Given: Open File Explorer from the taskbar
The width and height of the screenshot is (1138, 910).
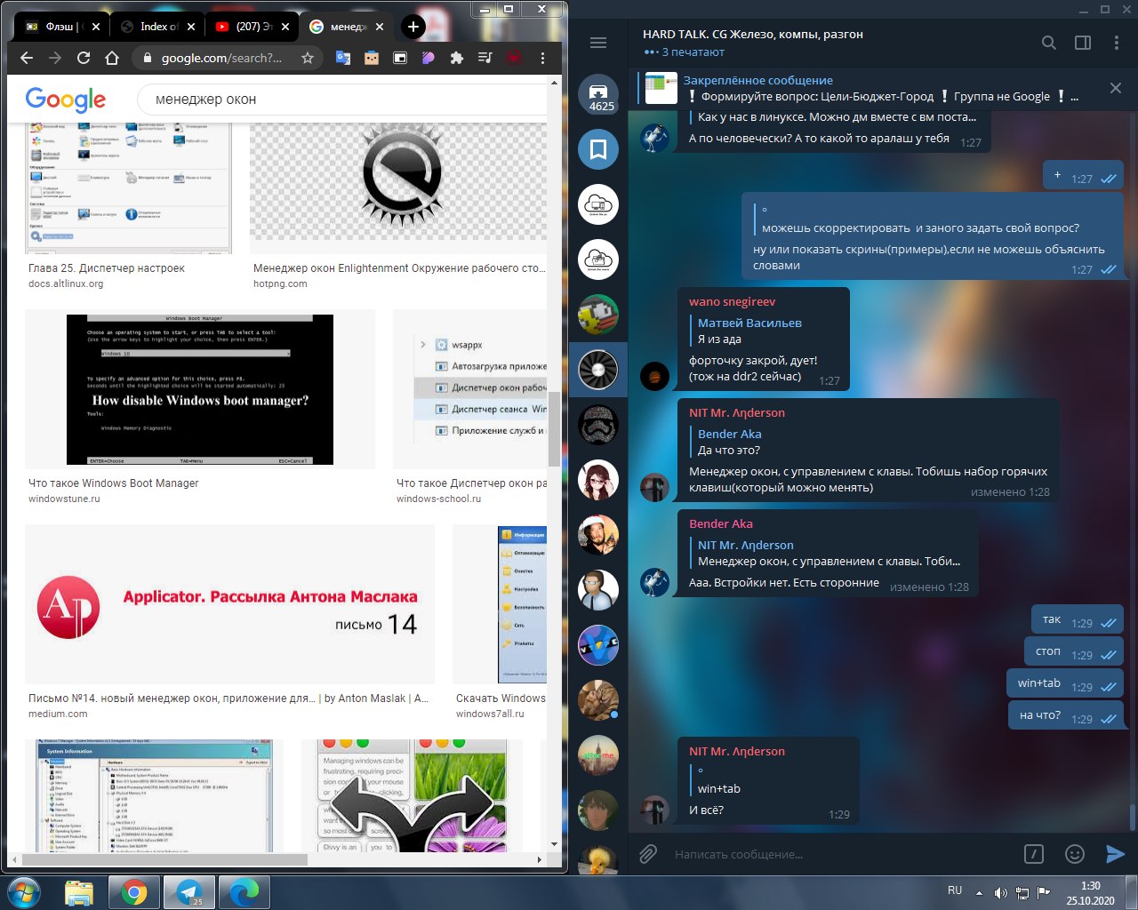Looking at the screenshot, I should click(78, 892).
